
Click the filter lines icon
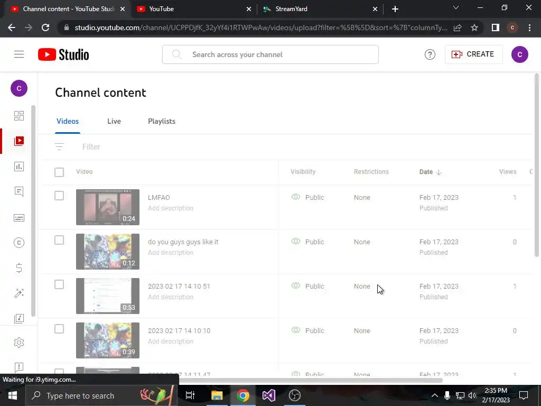tap(59, 147)
